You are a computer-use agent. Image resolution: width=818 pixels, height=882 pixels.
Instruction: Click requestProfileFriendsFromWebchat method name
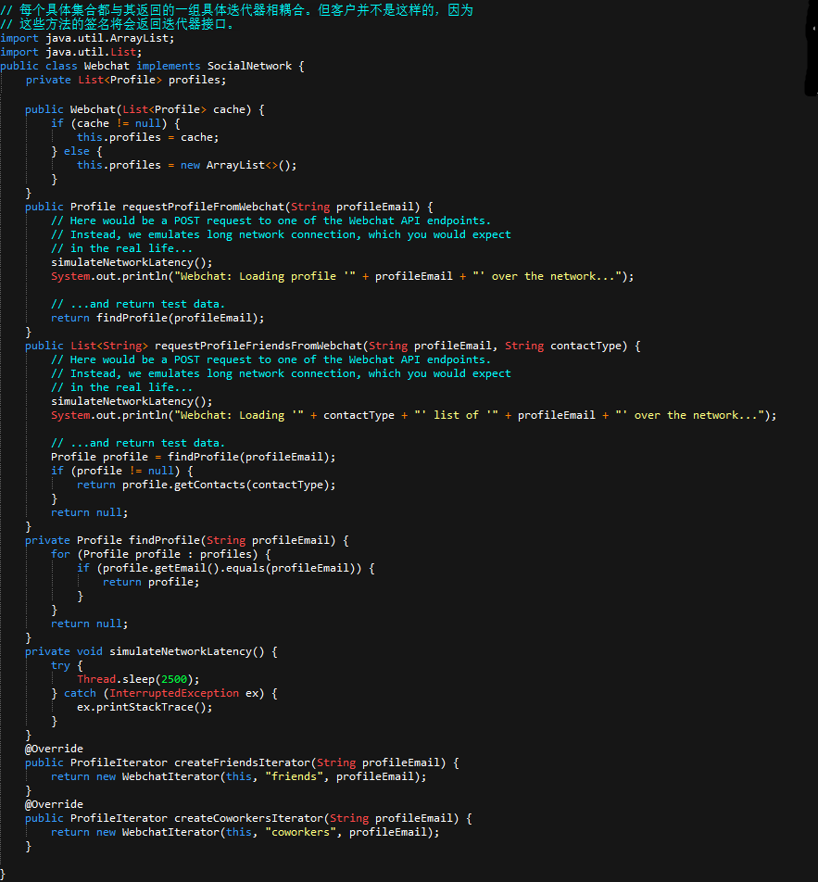tap(258, 346)
